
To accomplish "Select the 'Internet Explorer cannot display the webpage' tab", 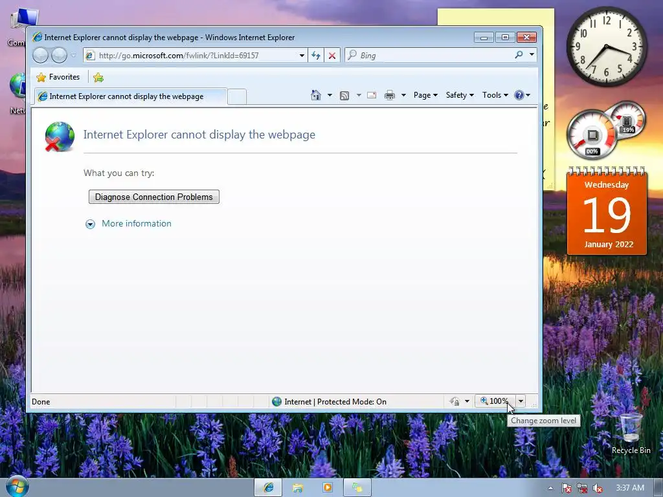I will click(x=130, y=96).
